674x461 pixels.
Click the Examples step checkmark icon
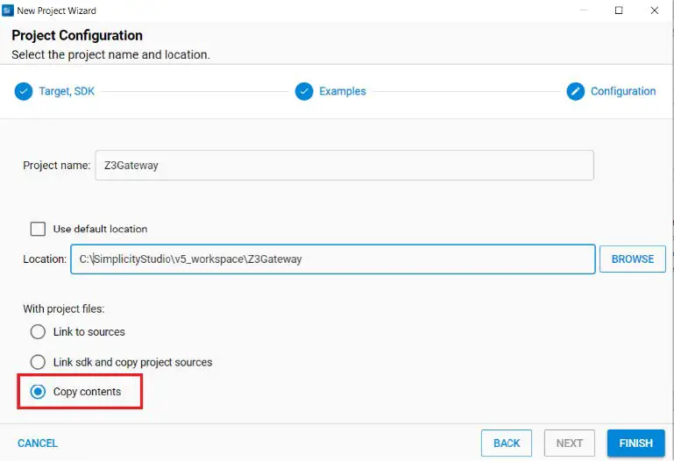pos(304,91)
